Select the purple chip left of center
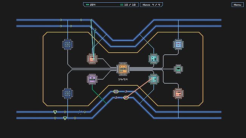Viewport: 246px width, 138px height. [x=92, y=79]
